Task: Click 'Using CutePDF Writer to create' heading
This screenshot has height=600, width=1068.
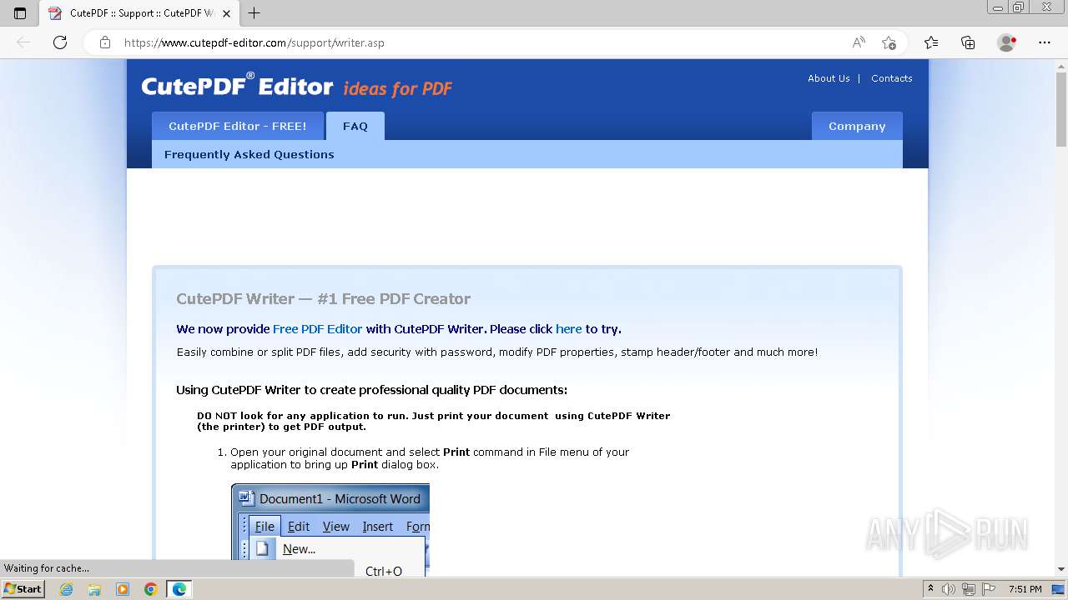Action: point(371,390)
